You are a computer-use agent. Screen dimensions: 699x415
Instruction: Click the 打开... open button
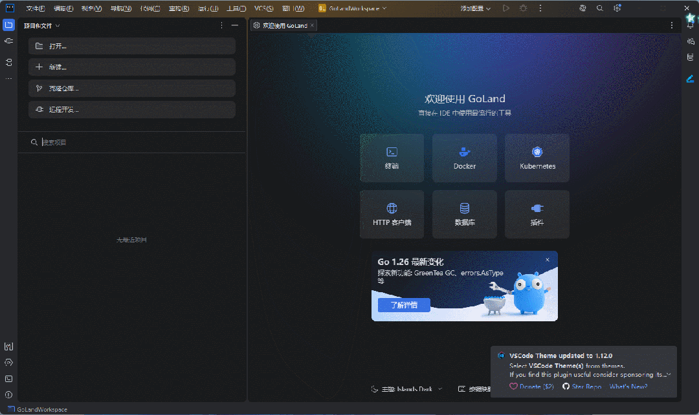point(132,46)
